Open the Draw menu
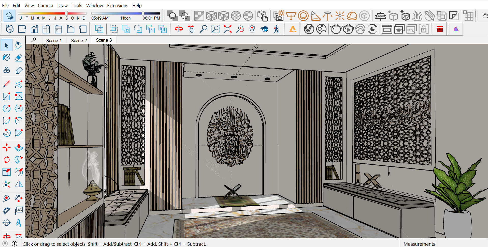Viewport: 488px width, 247px height. [x=62, y=5]
